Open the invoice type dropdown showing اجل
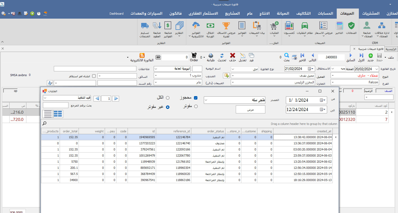 (x=233, y=69)
